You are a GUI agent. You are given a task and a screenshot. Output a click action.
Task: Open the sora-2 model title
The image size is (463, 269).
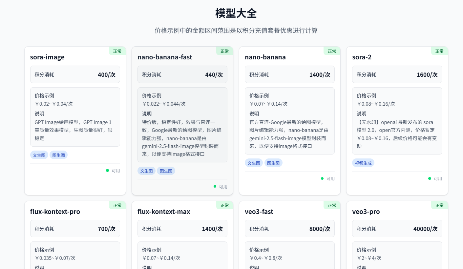click(362, 57)
